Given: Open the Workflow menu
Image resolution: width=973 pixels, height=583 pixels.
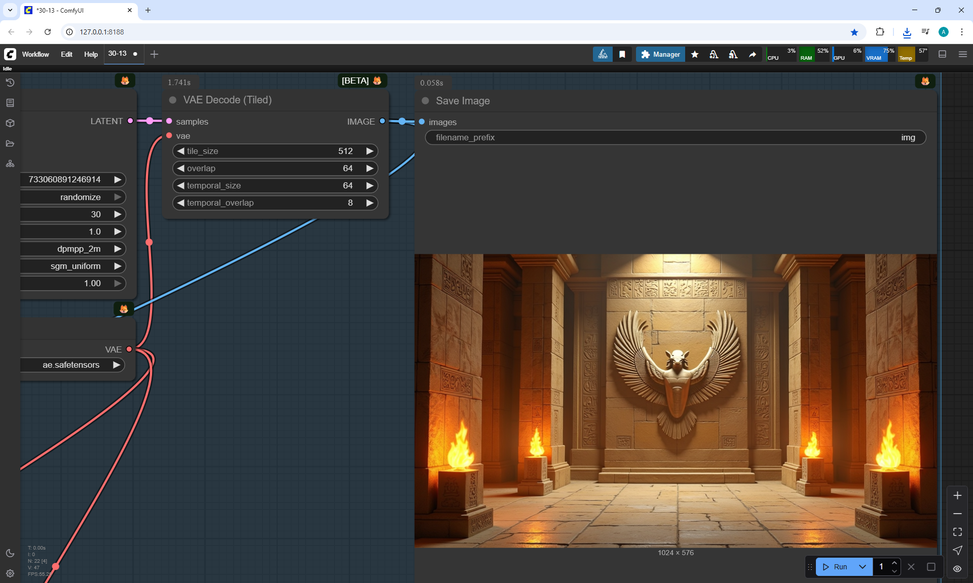Looking at the screenshot, I should (35, 54).
